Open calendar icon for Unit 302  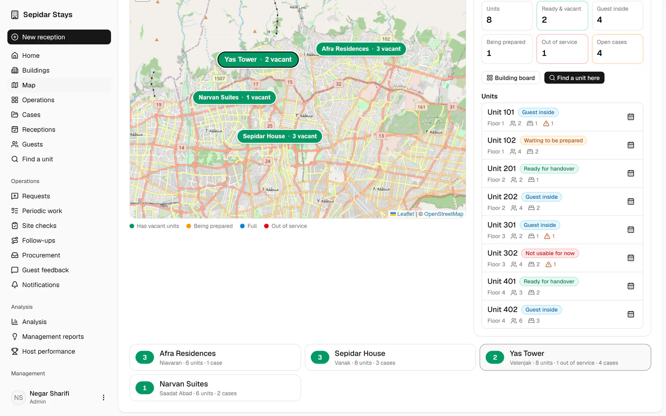(631, 258)
